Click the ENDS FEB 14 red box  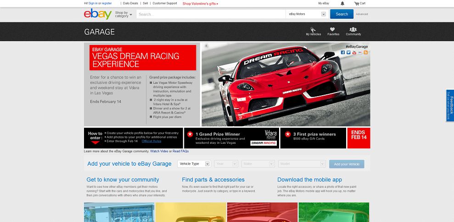[359, 138]
